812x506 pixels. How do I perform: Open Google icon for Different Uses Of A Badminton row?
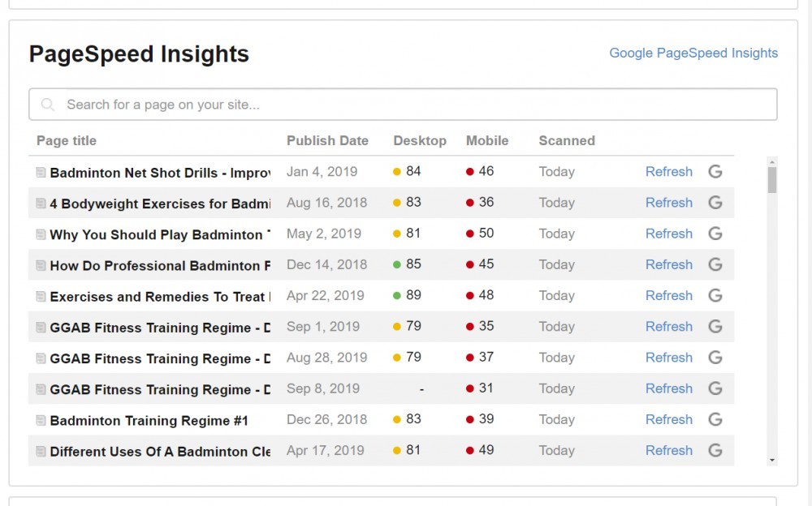pos(715,450)
